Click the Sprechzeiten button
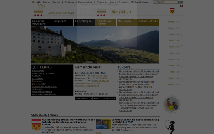Image resolution: width=214 pixels, height=134 pixels. point(83,99)
